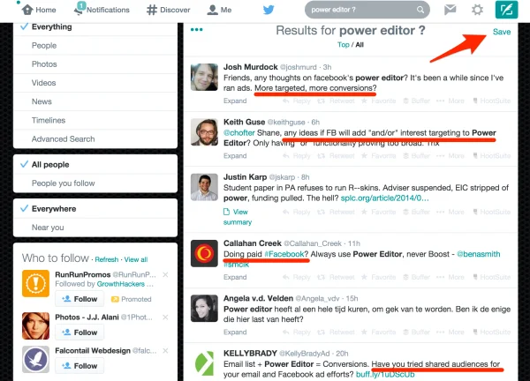
Task: View summary of Justin Karp's tweet
Action: tap(238, 217)
